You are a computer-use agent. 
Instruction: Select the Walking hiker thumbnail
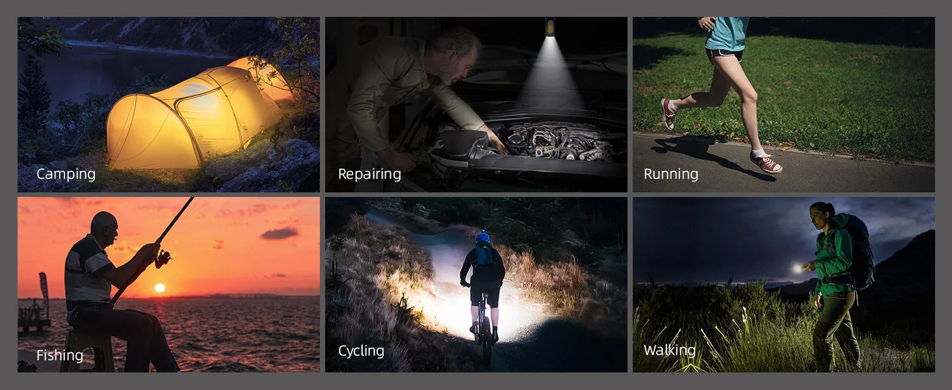tap(784, 285)
